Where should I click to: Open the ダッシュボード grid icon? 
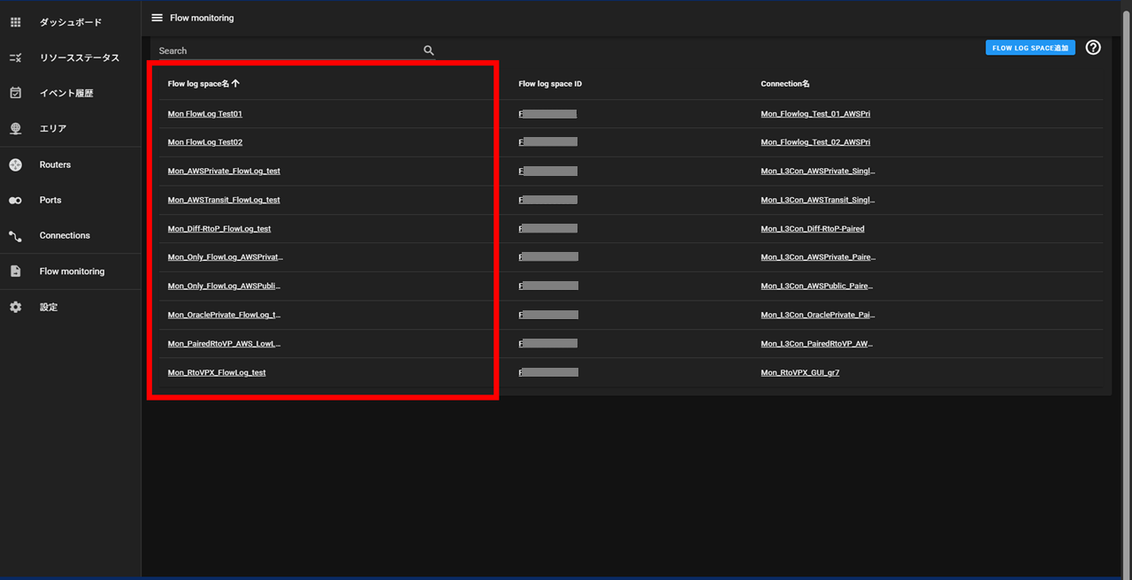tap(15, 22)
